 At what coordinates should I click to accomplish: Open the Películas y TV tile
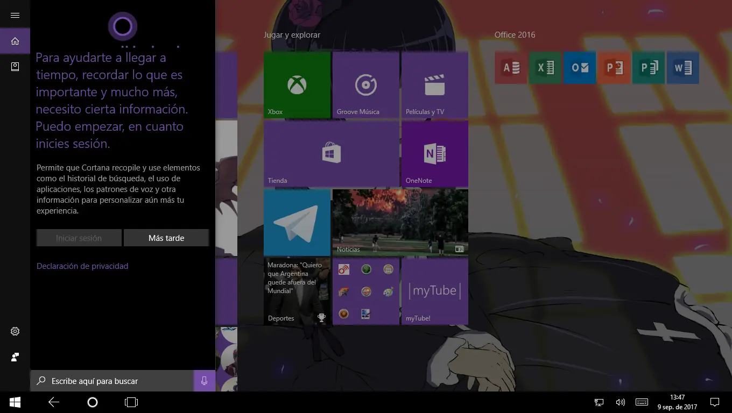coord(434,85)
